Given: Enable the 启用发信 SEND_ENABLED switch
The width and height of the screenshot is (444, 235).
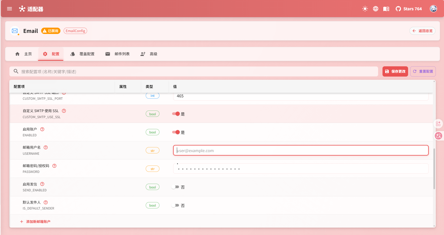Looking at the screenshot, I should pyautogui.click(x=175, y=187).
